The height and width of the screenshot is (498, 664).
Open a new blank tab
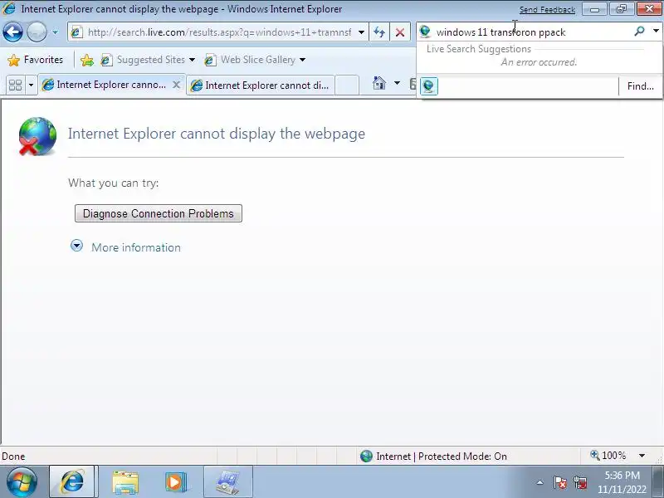click(347, 85)
